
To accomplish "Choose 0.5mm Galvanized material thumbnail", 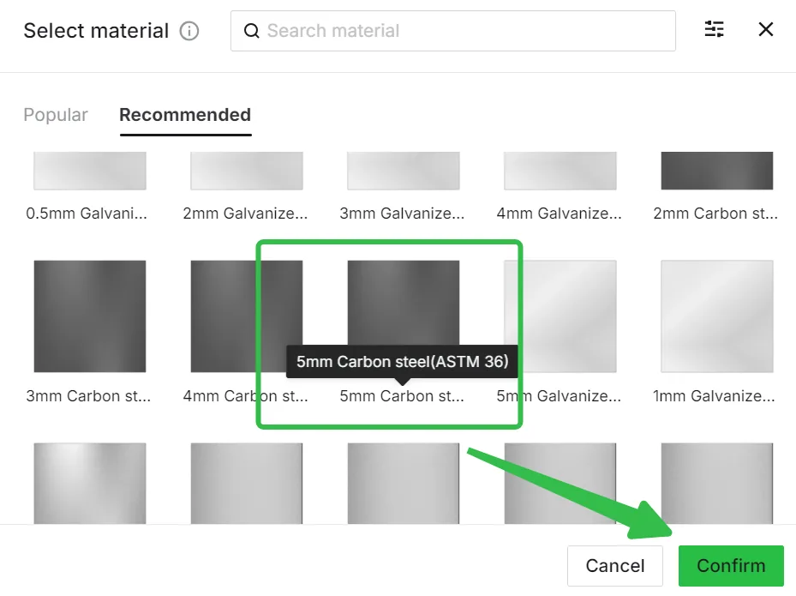I will point(90,171).
